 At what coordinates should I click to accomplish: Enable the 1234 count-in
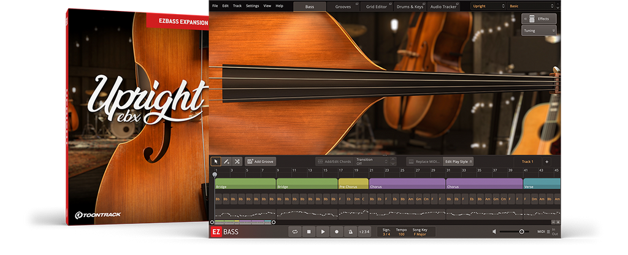point(364,231)
